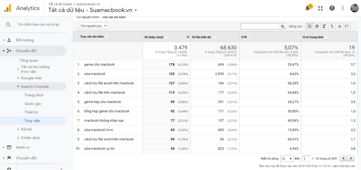Screen dimensions: 361x170
Task: Click help icon beside Số nhấp chuột
Action: [x=167, y=37]
